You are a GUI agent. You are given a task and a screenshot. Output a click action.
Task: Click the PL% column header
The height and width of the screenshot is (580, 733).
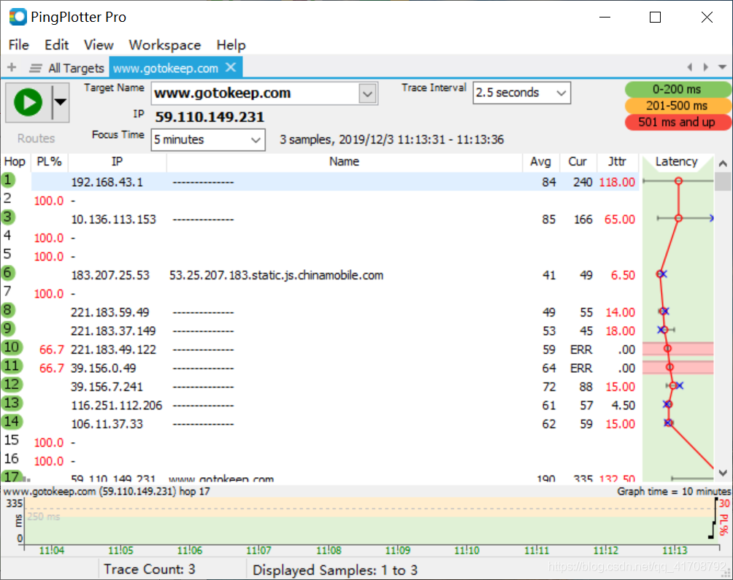pyautogui.click(x=49, y=161)
